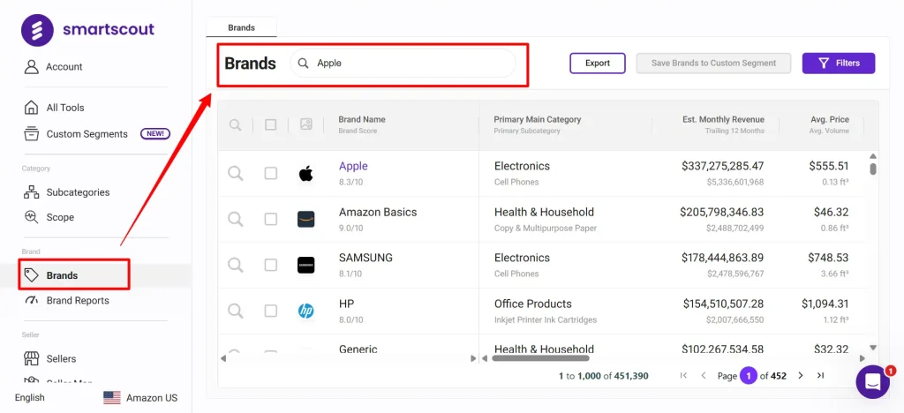904x413 pixels.
Task: Click the Brands tag icon
Action: coord(31,274)
